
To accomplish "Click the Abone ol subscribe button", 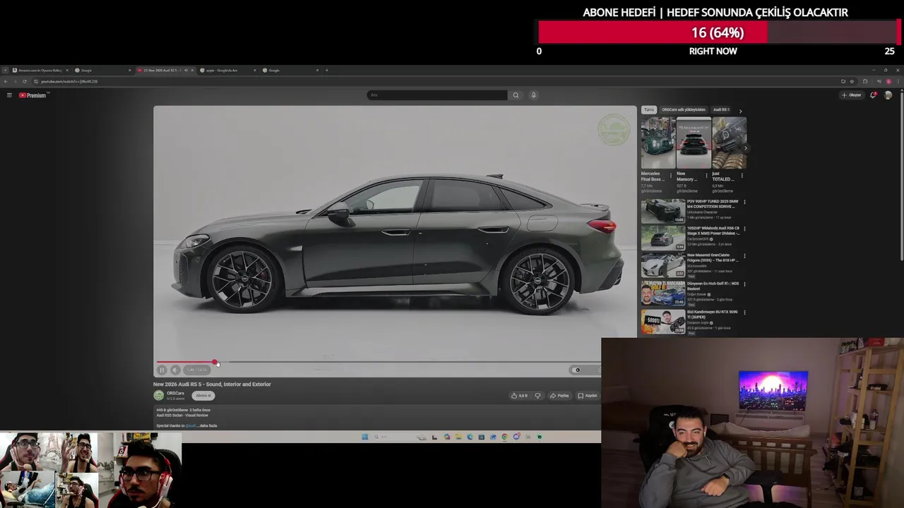I will coord(203,395).
